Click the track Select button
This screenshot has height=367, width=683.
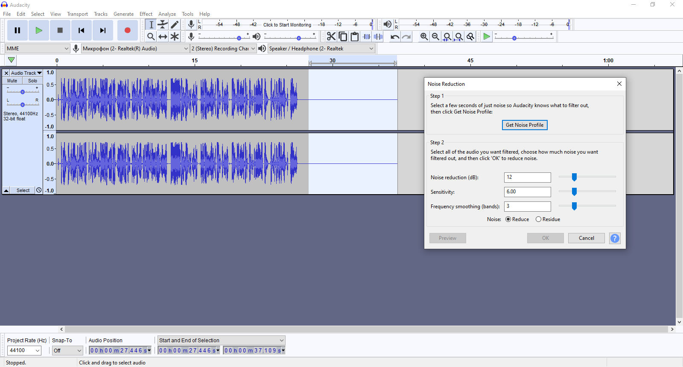pos(23,190)
